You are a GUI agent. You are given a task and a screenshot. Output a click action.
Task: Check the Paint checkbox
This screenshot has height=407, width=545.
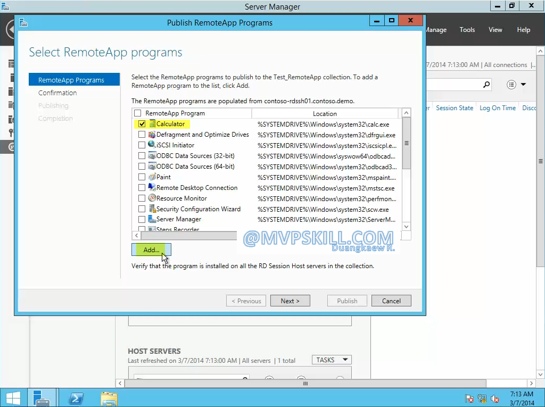142,177
